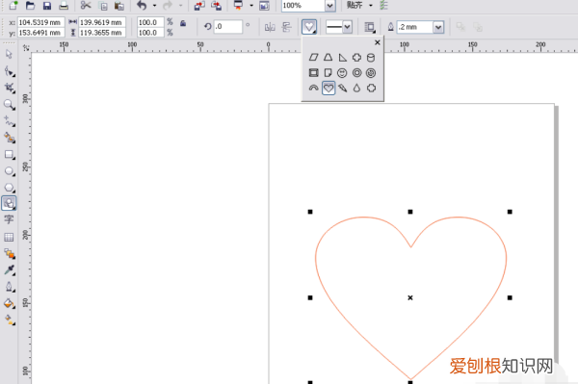The height and width of the screenshot is (384, 578).
Task: Select the Smart fill tool
Action: pos(10,138)
